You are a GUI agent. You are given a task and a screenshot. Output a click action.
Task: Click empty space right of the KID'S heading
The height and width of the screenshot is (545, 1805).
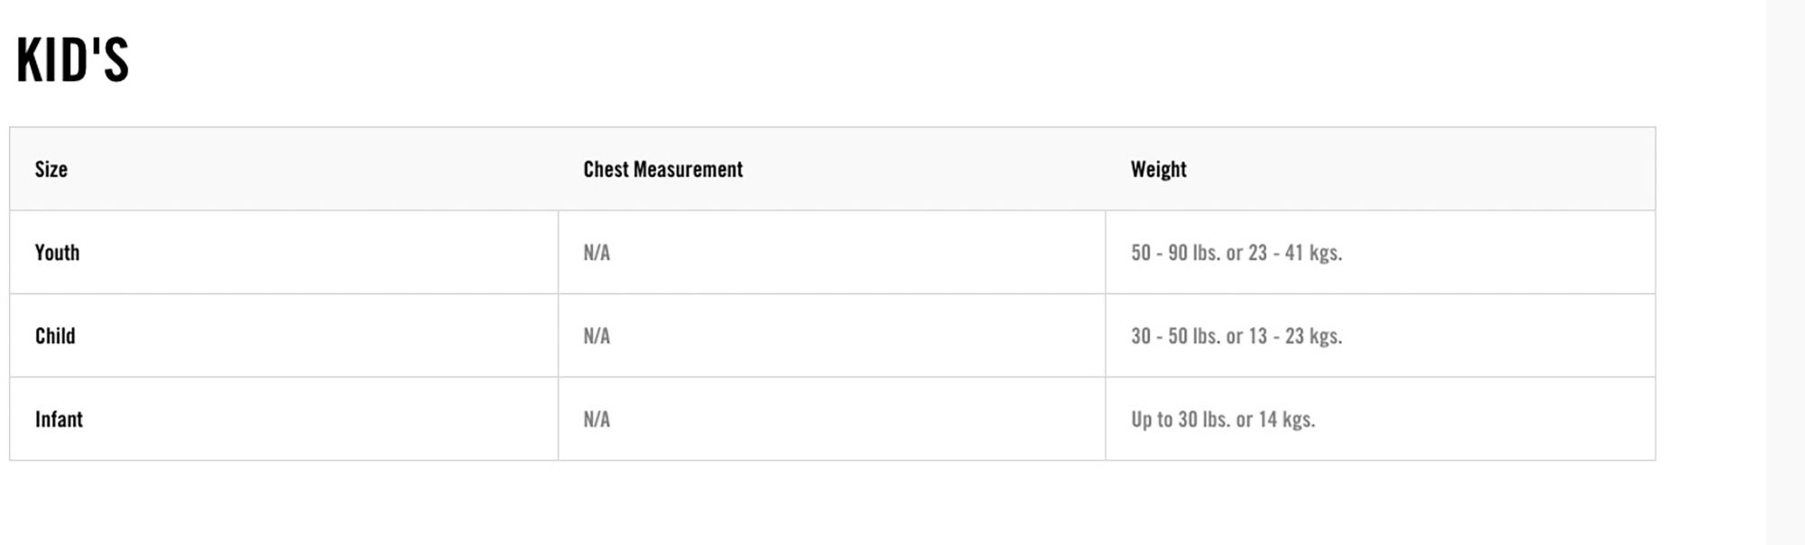tap(812, 60)
